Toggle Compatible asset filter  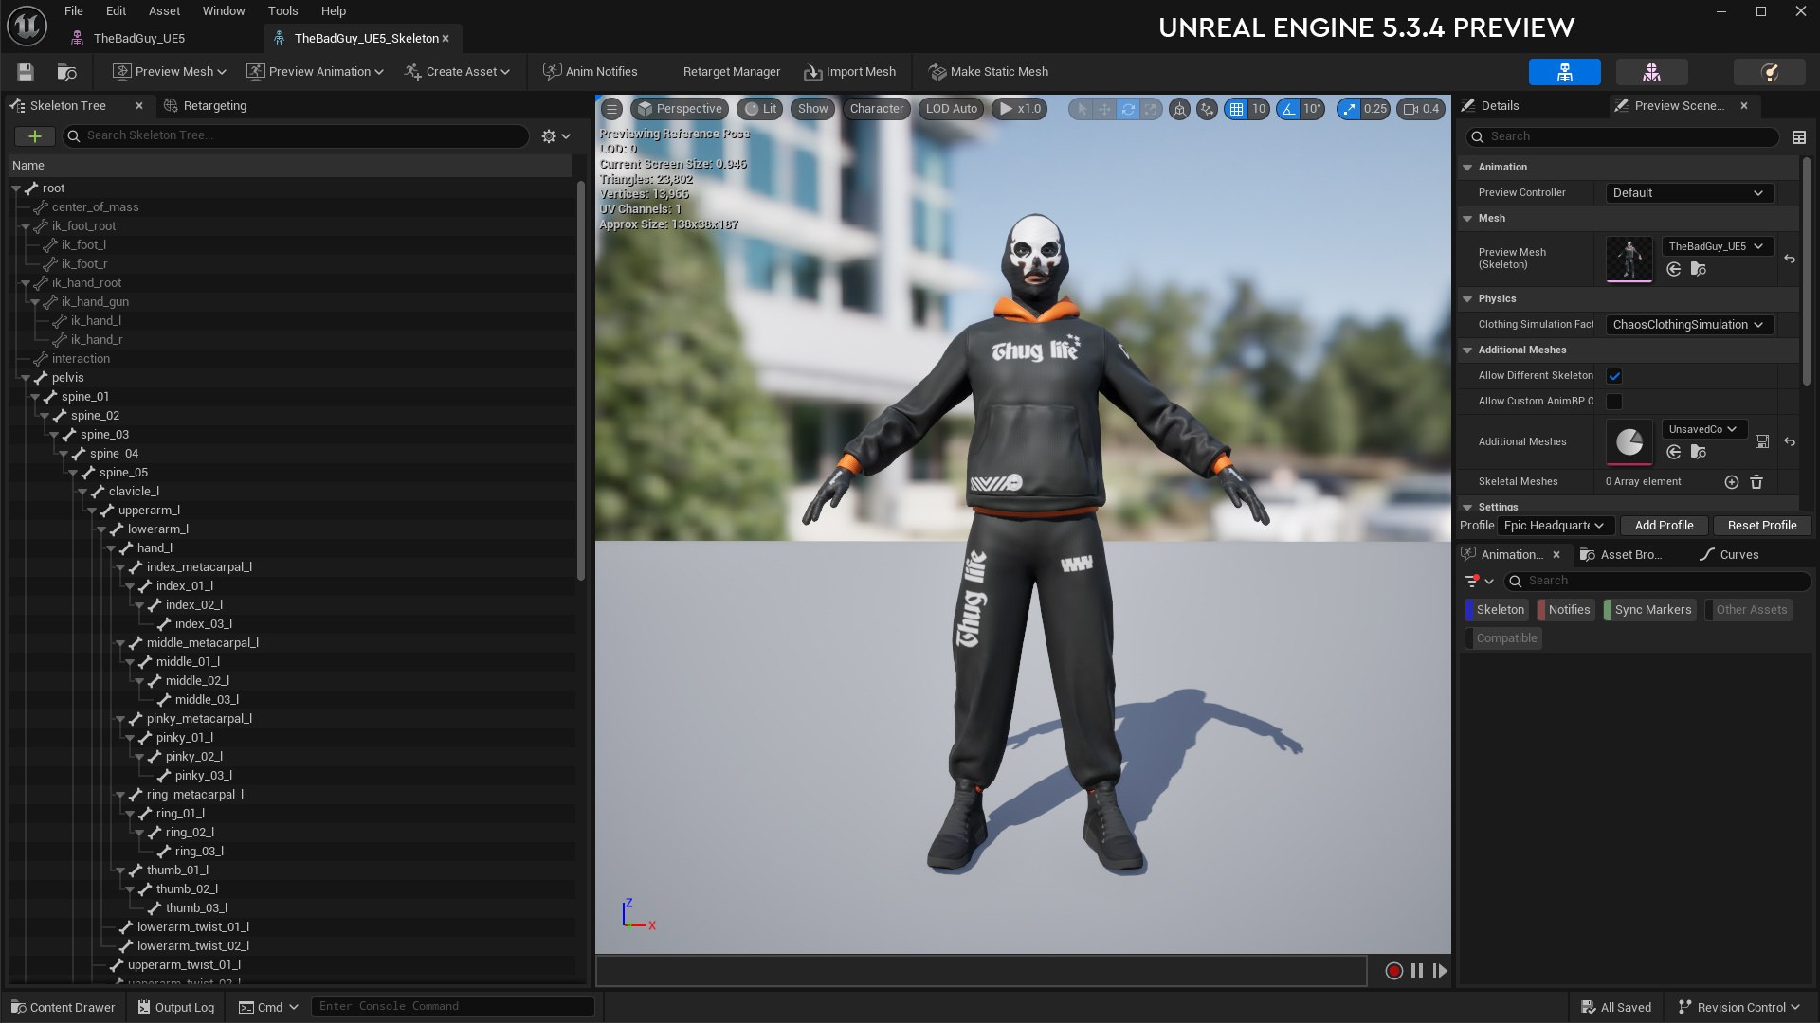(1503, 638)
